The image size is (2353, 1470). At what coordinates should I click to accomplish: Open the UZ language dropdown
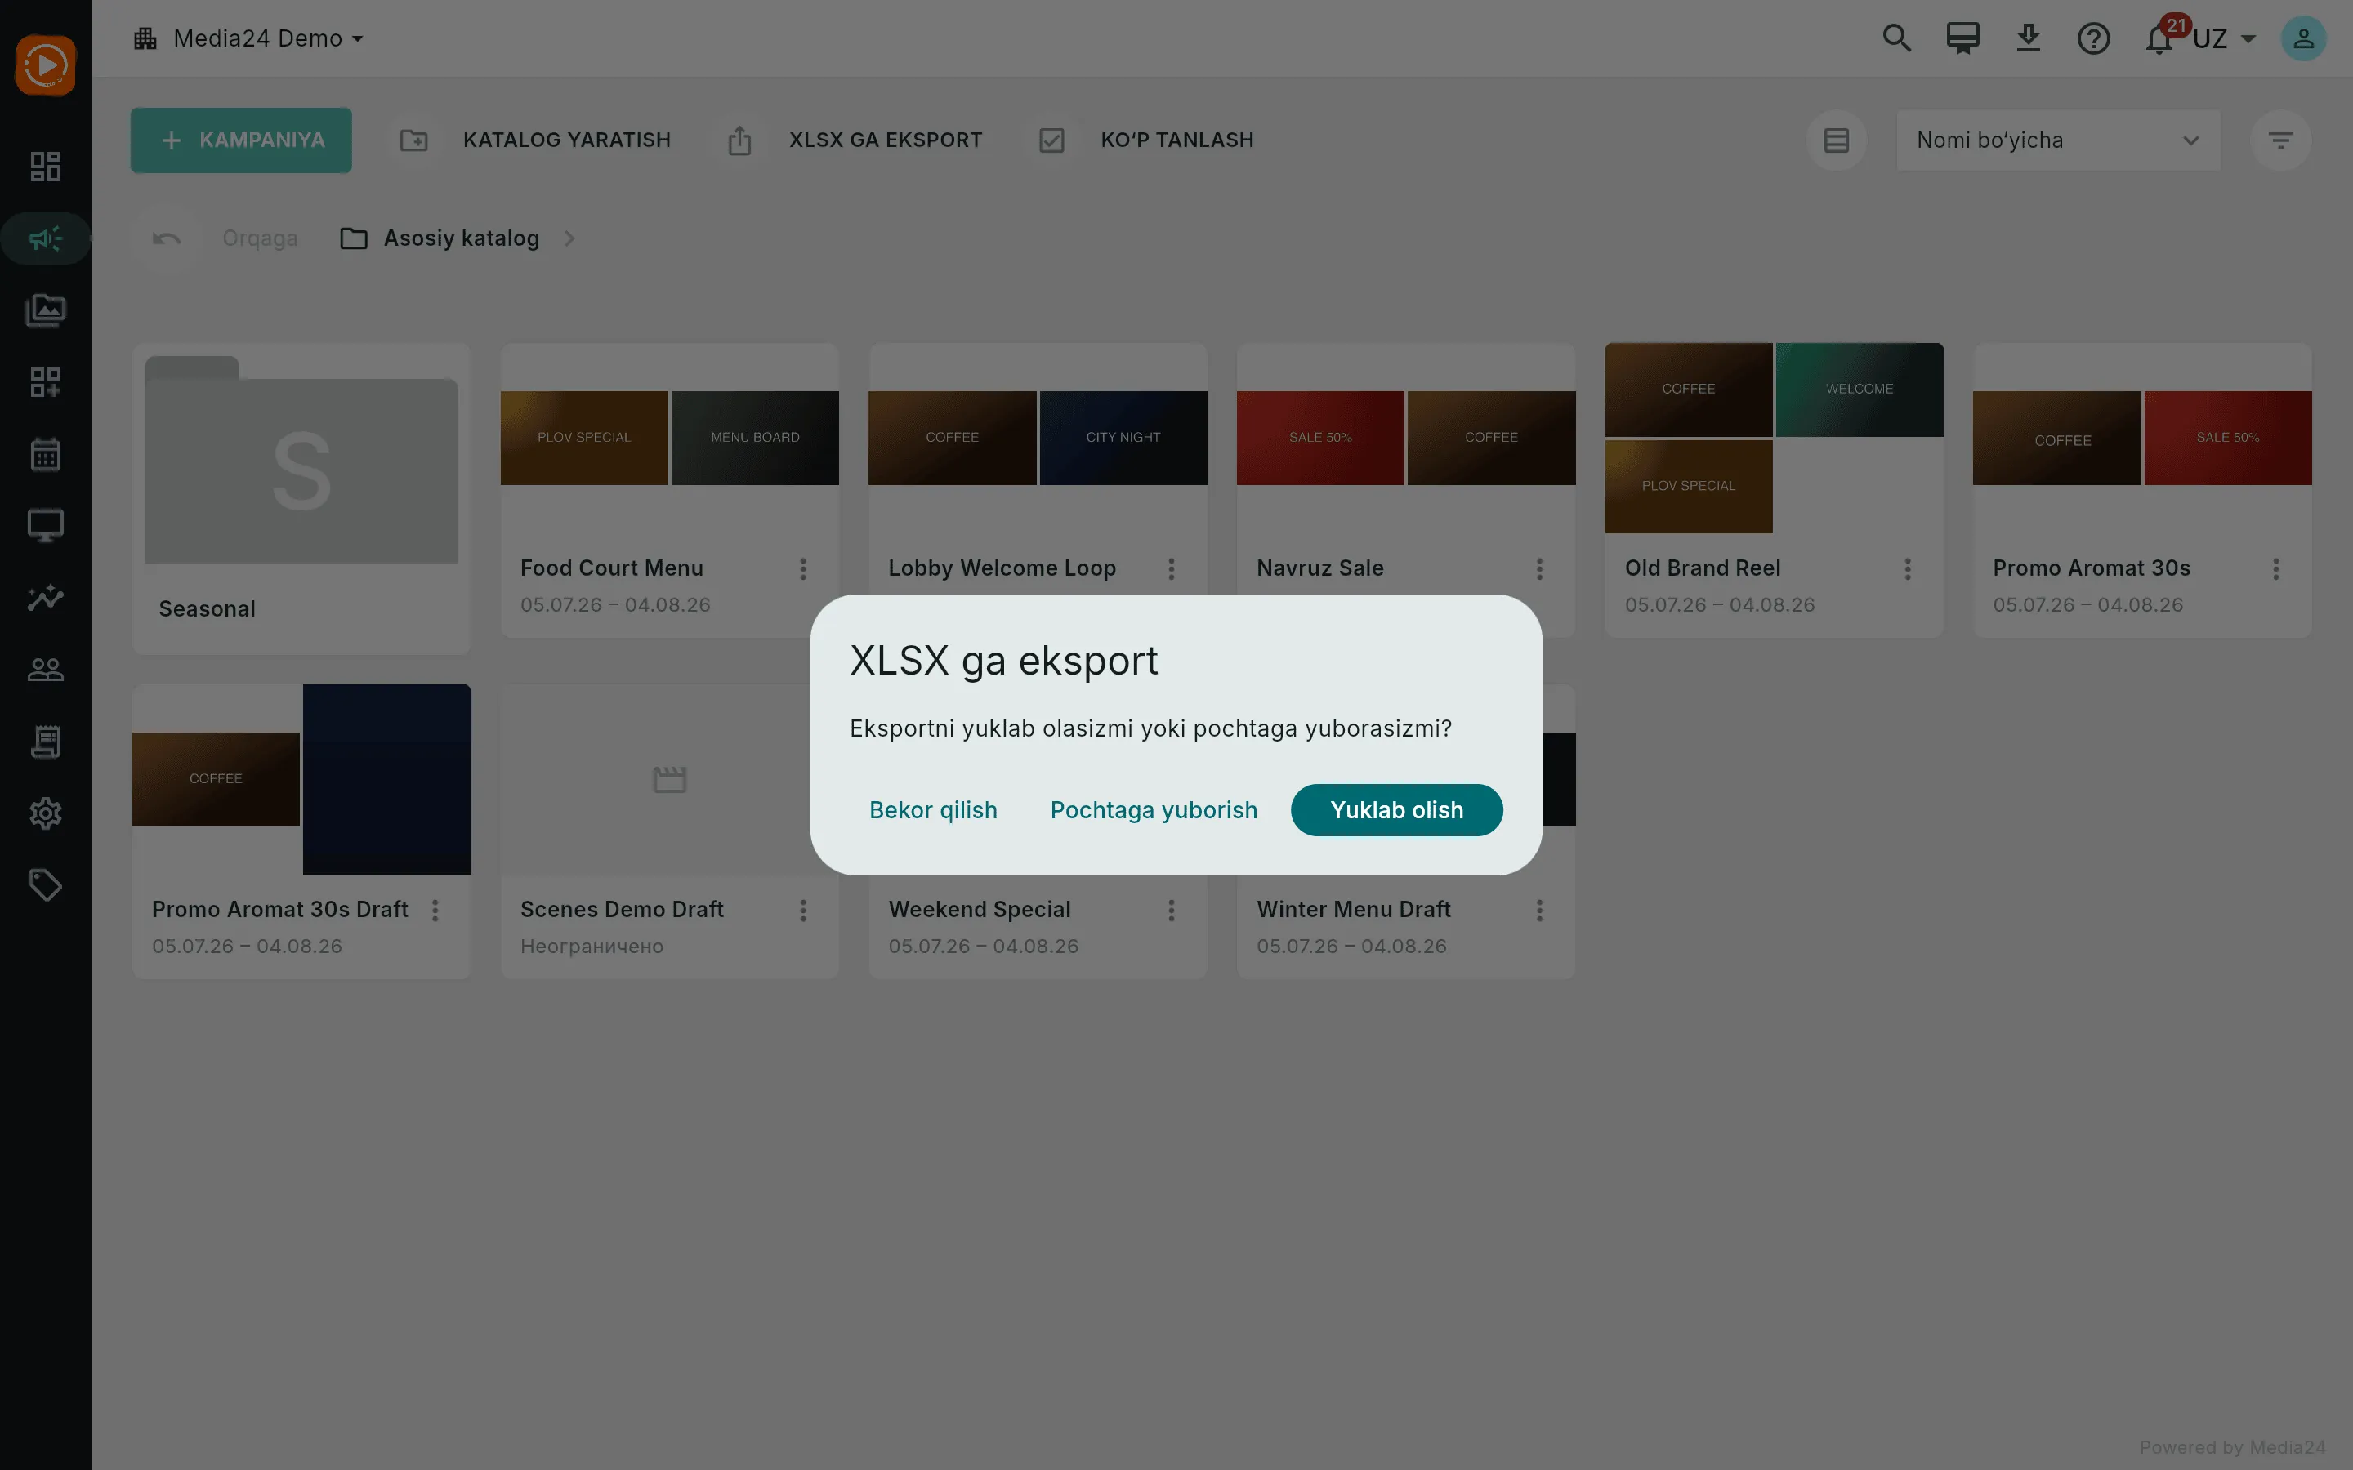pos(2225,39)
